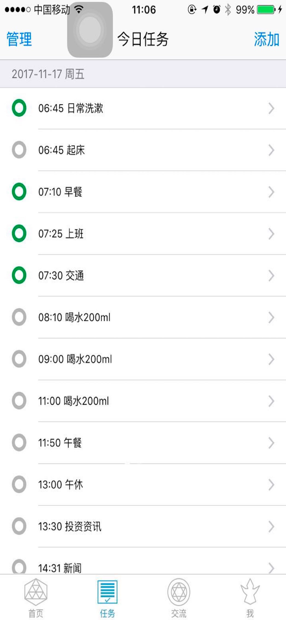286x620 pixels.
Task: Toggle completion circle for 07:10 早餐
Action: (x=19, y=192)
